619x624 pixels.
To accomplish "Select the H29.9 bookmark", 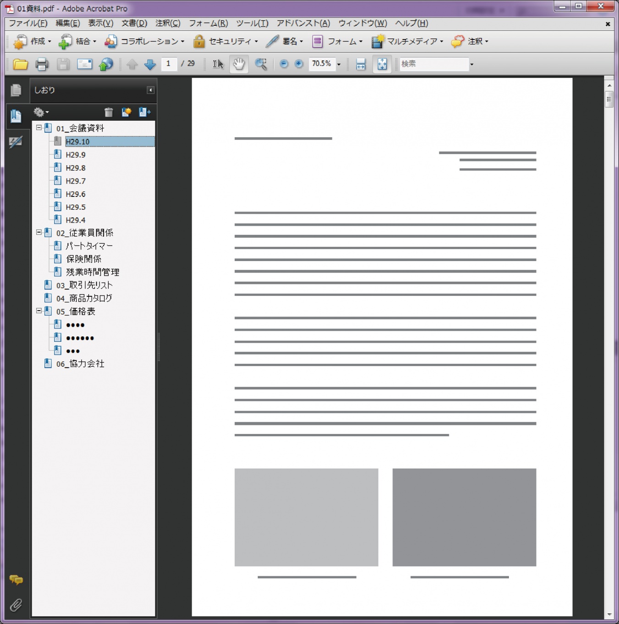I will pos(76,155).
